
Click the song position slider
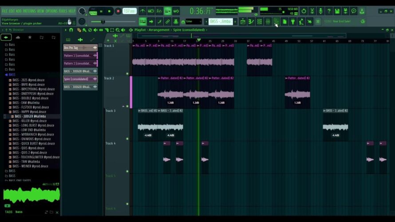[113, 22]
